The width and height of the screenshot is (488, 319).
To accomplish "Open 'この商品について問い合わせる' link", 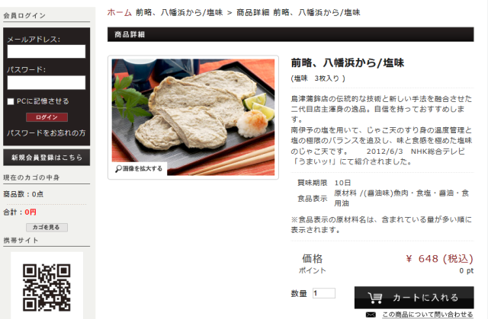I will pos(427,314).
